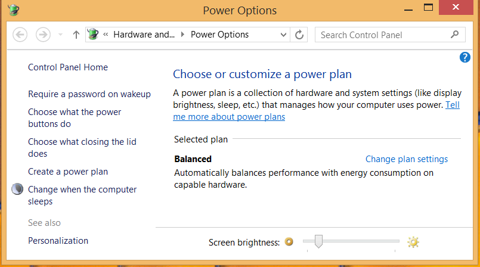
Task: Open Control Panel Home
Action: [68, 67]
